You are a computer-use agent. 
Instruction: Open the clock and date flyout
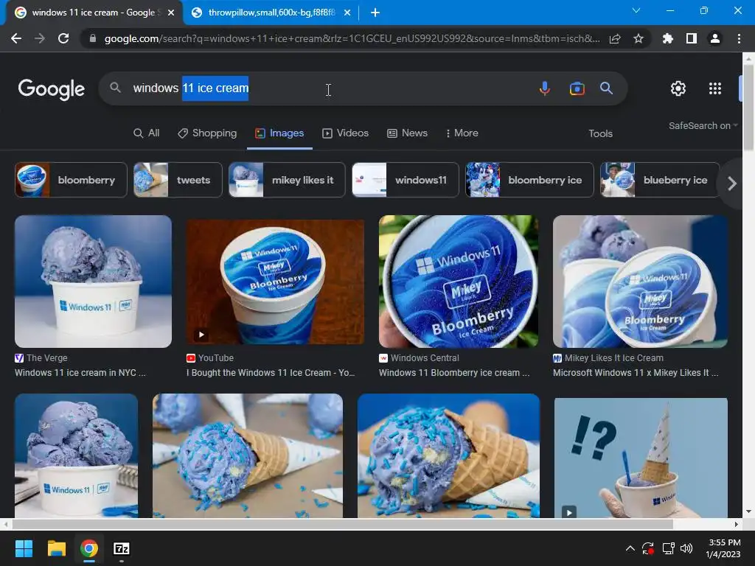723,548
